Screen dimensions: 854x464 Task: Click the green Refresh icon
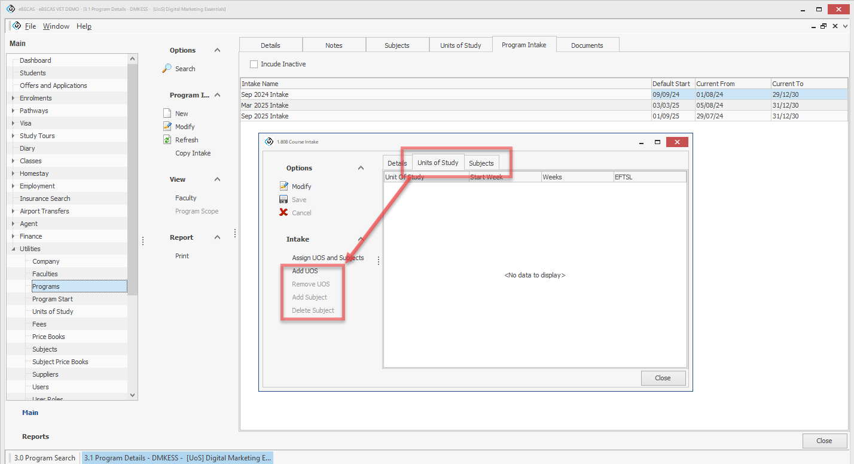(x=167, y=140)
